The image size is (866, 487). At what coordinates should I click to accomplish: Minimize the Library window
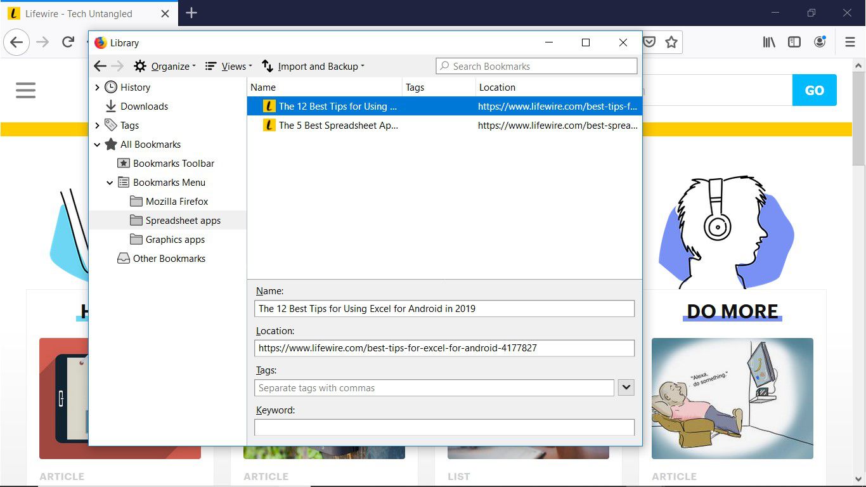548,42
